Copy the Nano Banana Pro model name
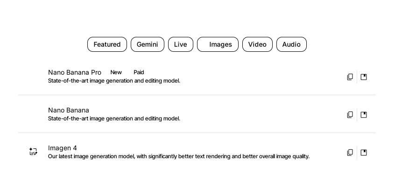 350,77
